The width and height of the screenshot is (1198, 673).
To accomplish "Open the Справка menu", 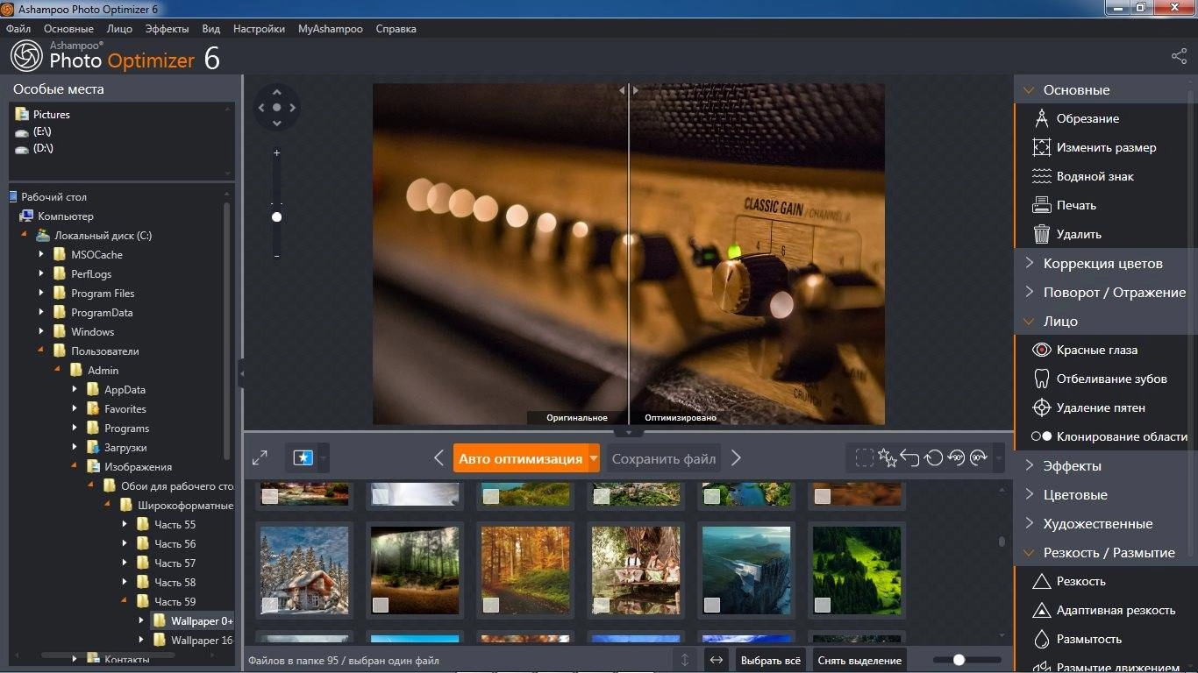I will [x=396, y=29].
